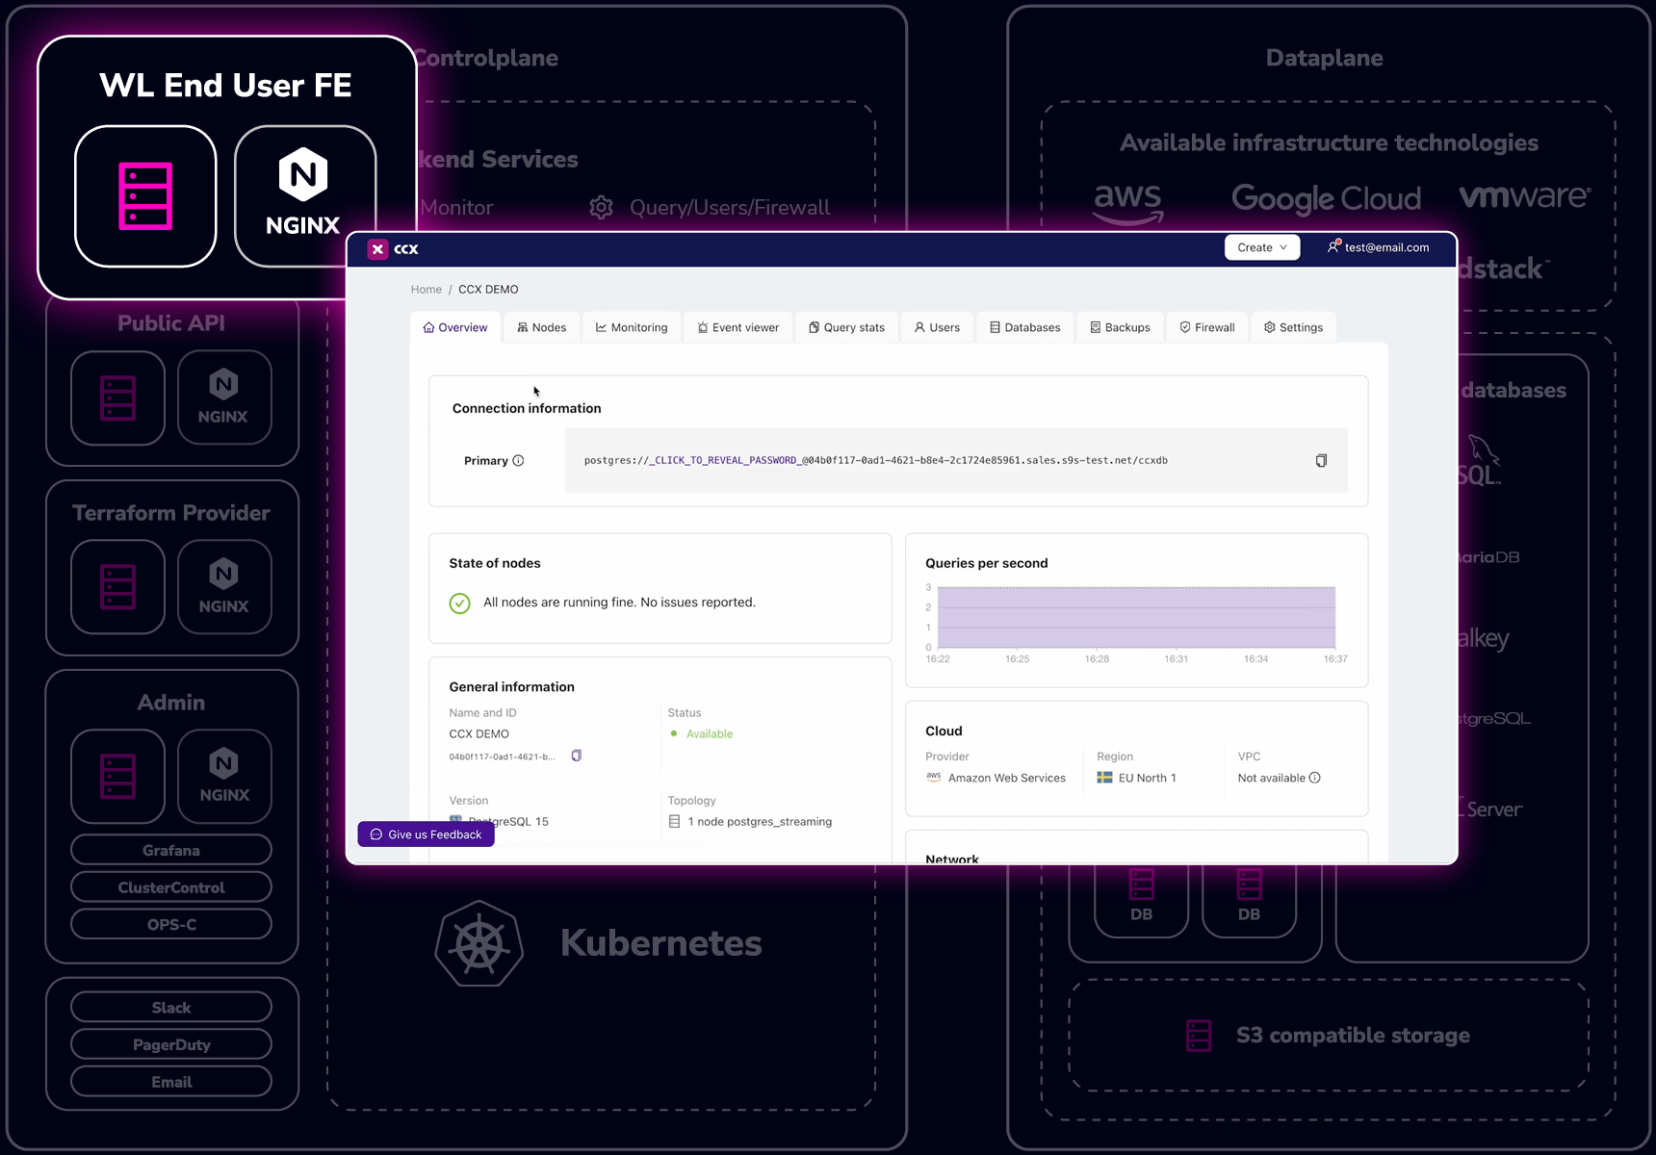Click the green nodes status check icon

459,603
